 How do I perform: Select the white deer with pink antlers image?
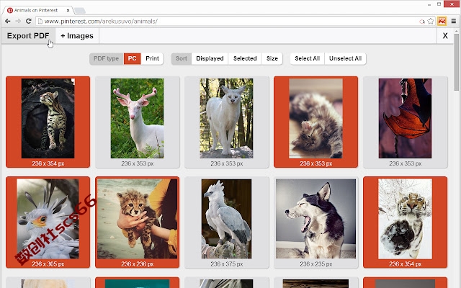click(x=138, y=122)
